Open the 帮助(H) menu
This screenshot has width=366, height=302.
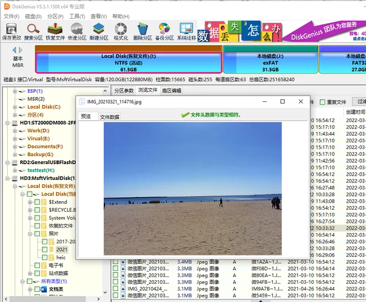click(x=121, y=17)
